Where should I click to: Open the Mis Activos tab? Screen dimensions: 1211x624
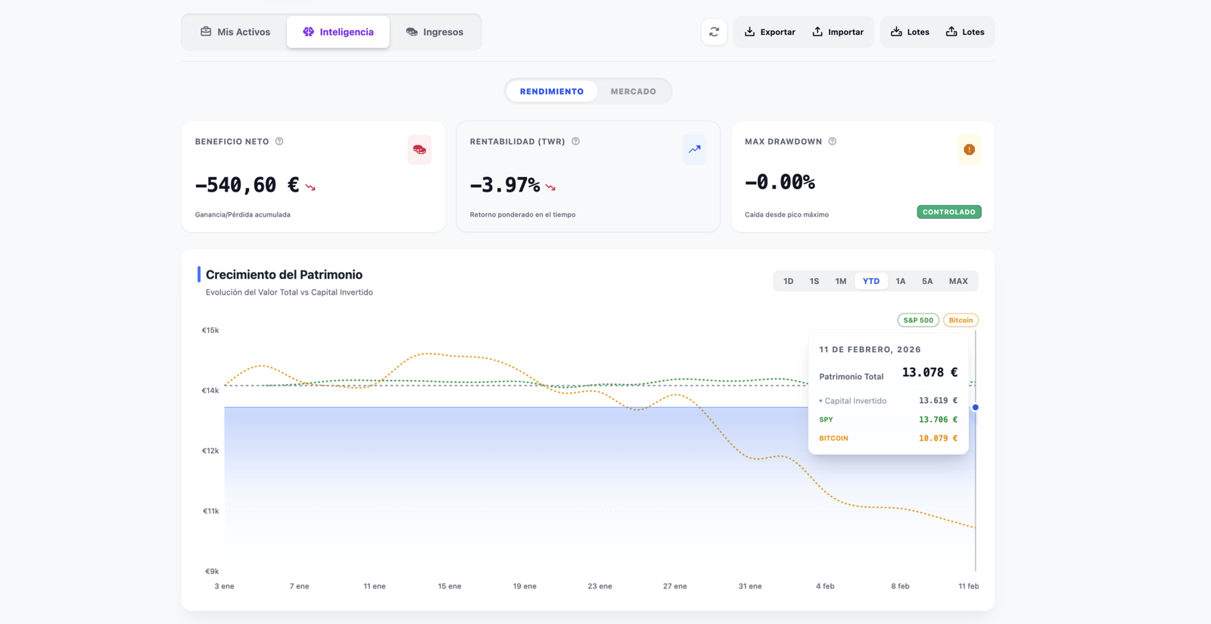pos(235,32)
